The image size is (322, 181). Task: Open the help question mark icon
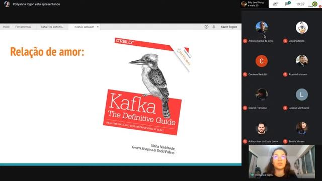pos(206,27)
